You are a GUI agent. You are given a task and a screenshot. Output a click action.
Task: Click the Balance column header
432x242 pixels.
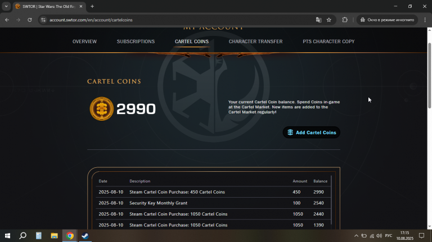pos(321,181)
